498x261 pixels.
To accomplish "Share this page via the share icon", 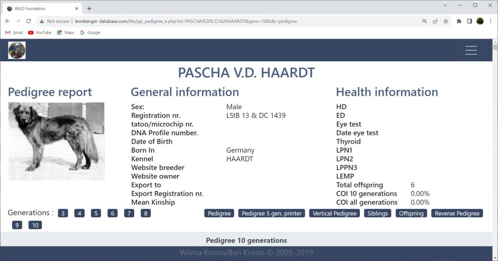I will tap(435, 21).
